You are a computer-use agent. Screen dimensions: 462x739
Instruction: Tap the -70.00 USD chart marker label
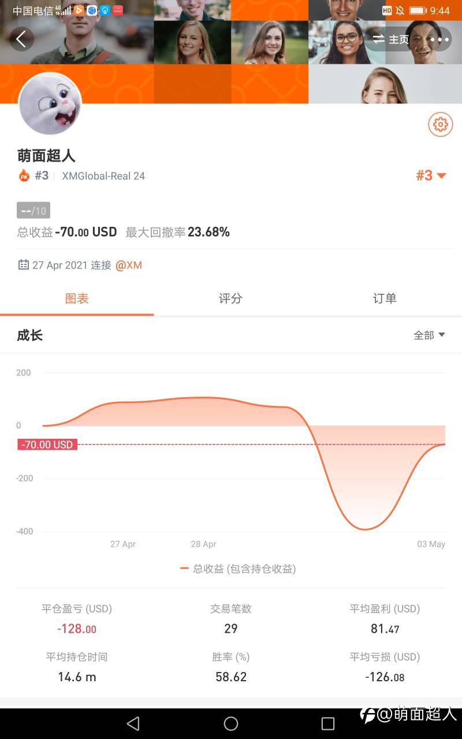[47, 445]
